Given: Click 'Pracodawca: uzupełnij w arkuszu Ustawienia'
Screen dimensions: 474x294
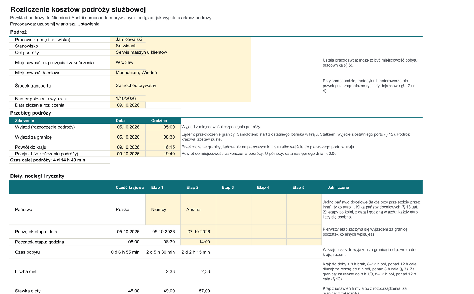Looking at the screenshot, I should tap(55, 24).
